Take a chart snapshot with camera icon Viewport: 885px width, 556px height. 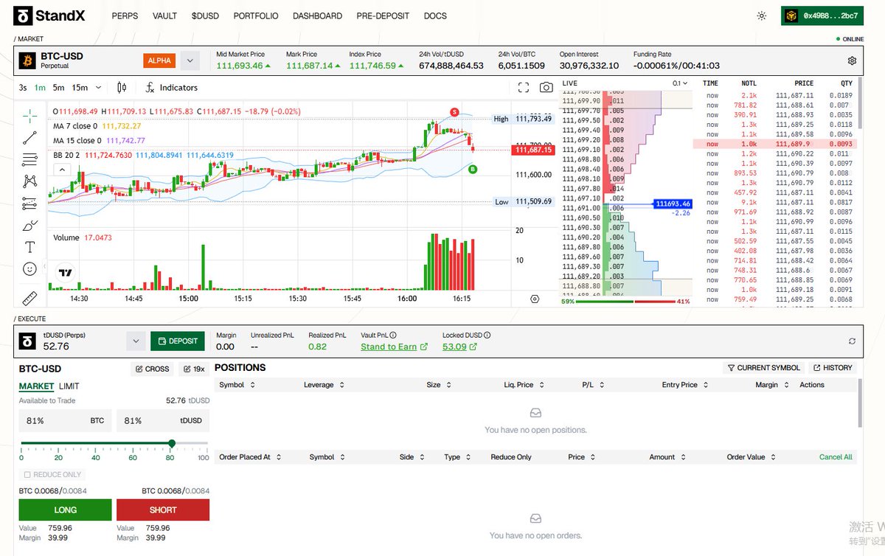click(546, 87)
